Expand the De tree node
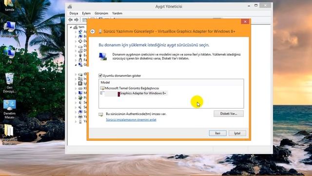 76,41
